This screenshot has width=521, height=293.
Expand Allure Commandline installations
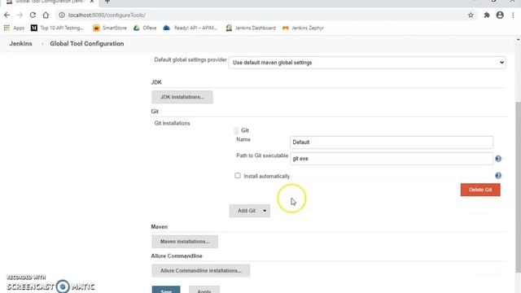click(201, 271)
